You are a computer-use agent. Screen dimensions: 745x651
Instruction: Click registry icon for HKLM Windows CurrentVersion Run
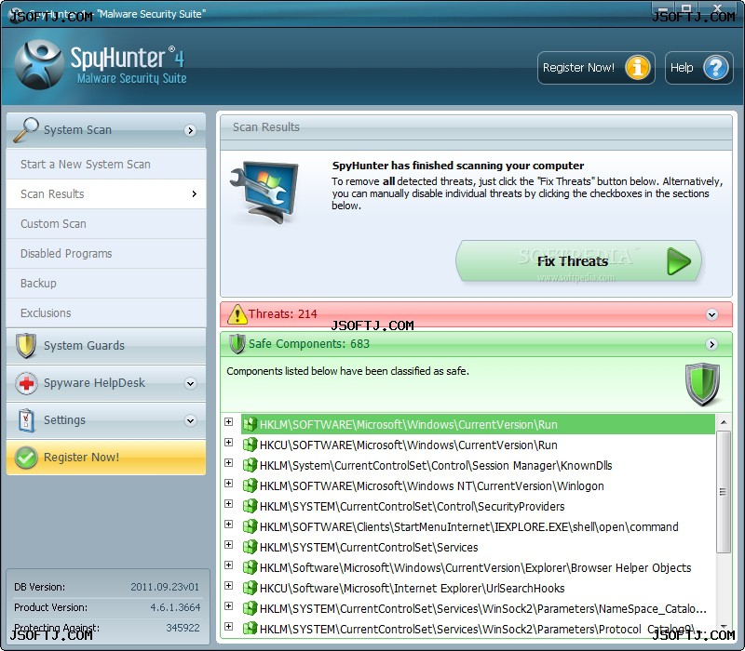coord(250,424)
